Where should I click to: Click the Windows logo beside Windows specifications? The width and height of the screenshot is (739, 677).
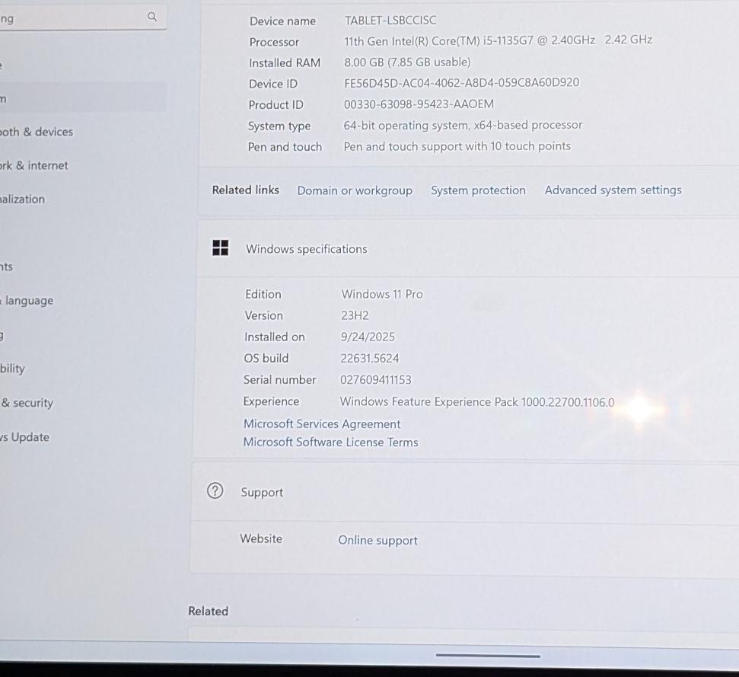(220, 248)
